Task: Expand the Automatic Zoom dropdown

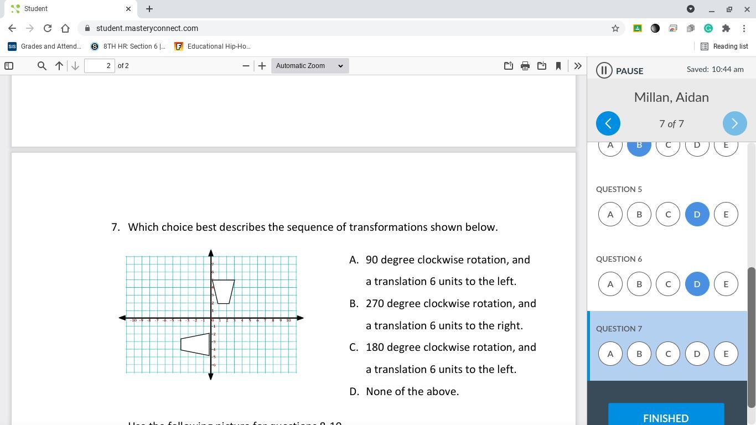Action: tap(310, 66)
